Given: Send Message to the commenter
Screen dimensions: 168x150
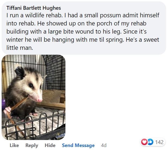Looking at the screenshot, I should 78,145.
